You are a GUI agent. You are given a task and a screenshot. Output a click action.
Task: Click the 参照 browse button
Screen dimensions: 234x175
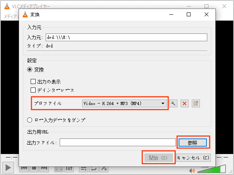193,142
